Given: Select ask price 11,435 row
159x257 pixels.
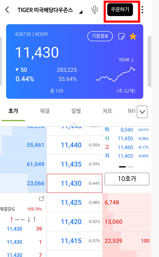Looking at the screenshot, I should coord(75,164).
